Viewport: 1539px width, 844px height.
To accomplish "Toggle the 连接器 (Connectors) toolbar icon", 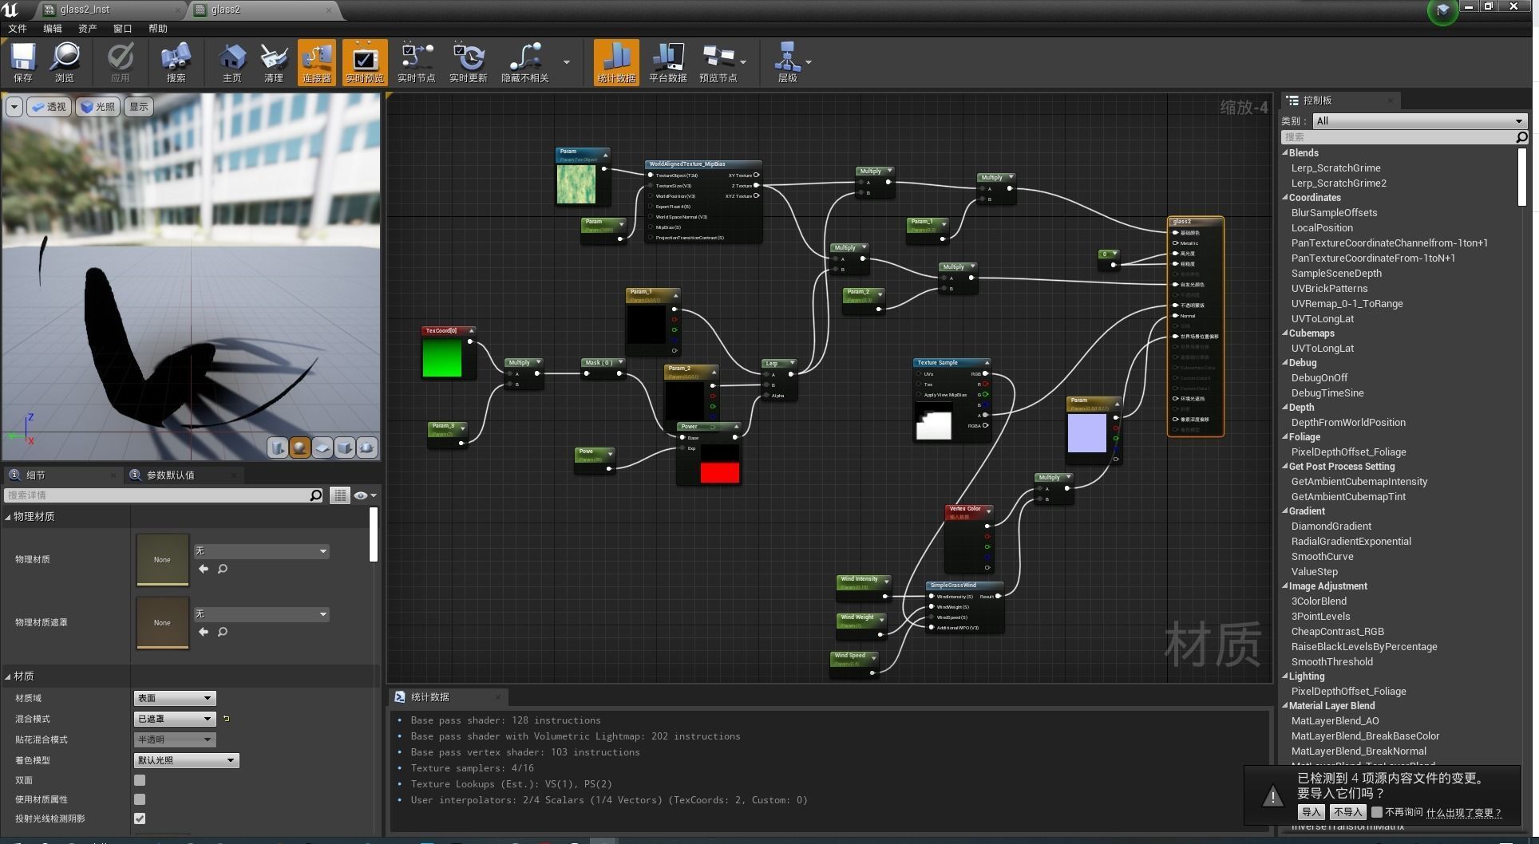I will coord(317,61).
